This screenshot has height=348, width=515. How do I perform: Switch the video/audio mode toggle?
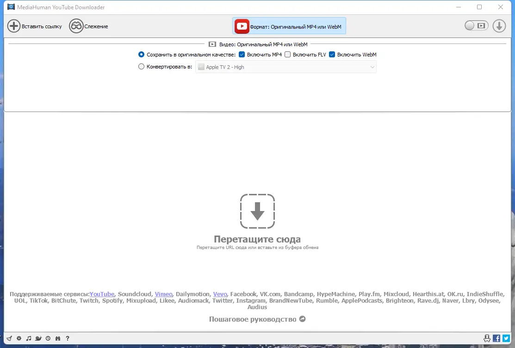tap(475, 25)
